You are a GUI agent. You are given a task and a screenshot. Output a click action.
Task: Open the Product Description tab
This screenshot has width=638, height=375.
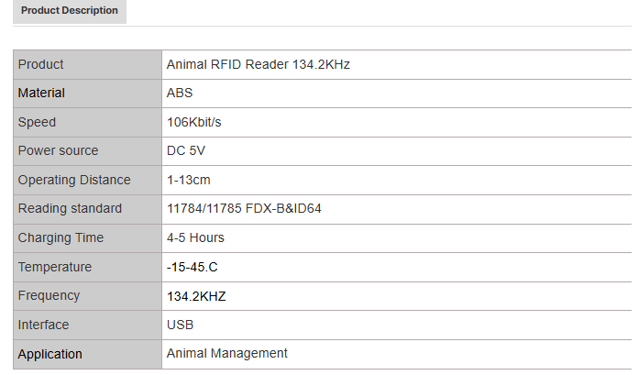(x=70, y=11)
